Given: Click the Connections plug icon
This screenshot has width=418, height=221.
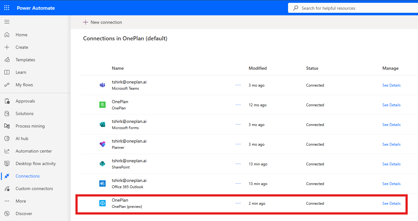Looking at the screenshot, I should (7, 176).
